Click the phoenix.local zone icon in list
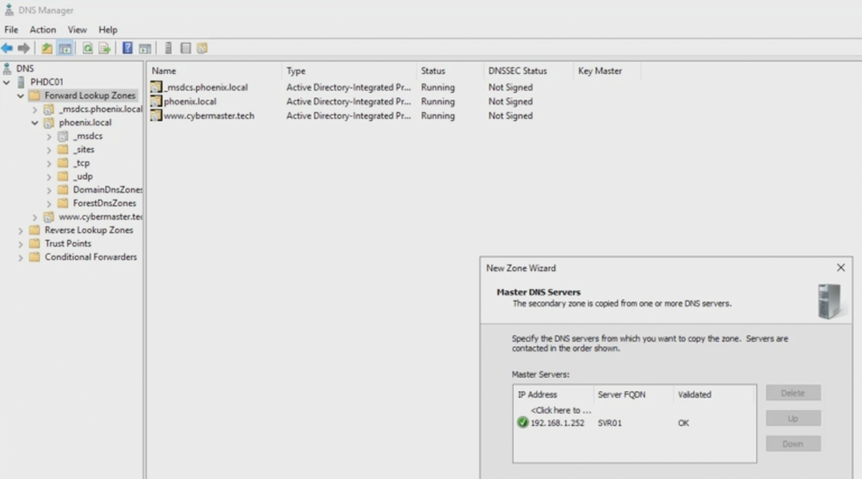Image resolution: width=862 pixels, height=479 pixels. (156, 102)
